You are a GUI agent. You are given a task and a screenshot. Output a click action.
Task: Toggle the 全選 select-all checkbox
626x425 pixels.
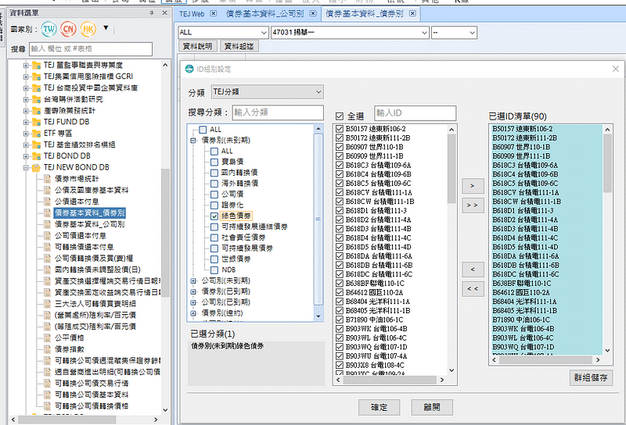[340, 114]
